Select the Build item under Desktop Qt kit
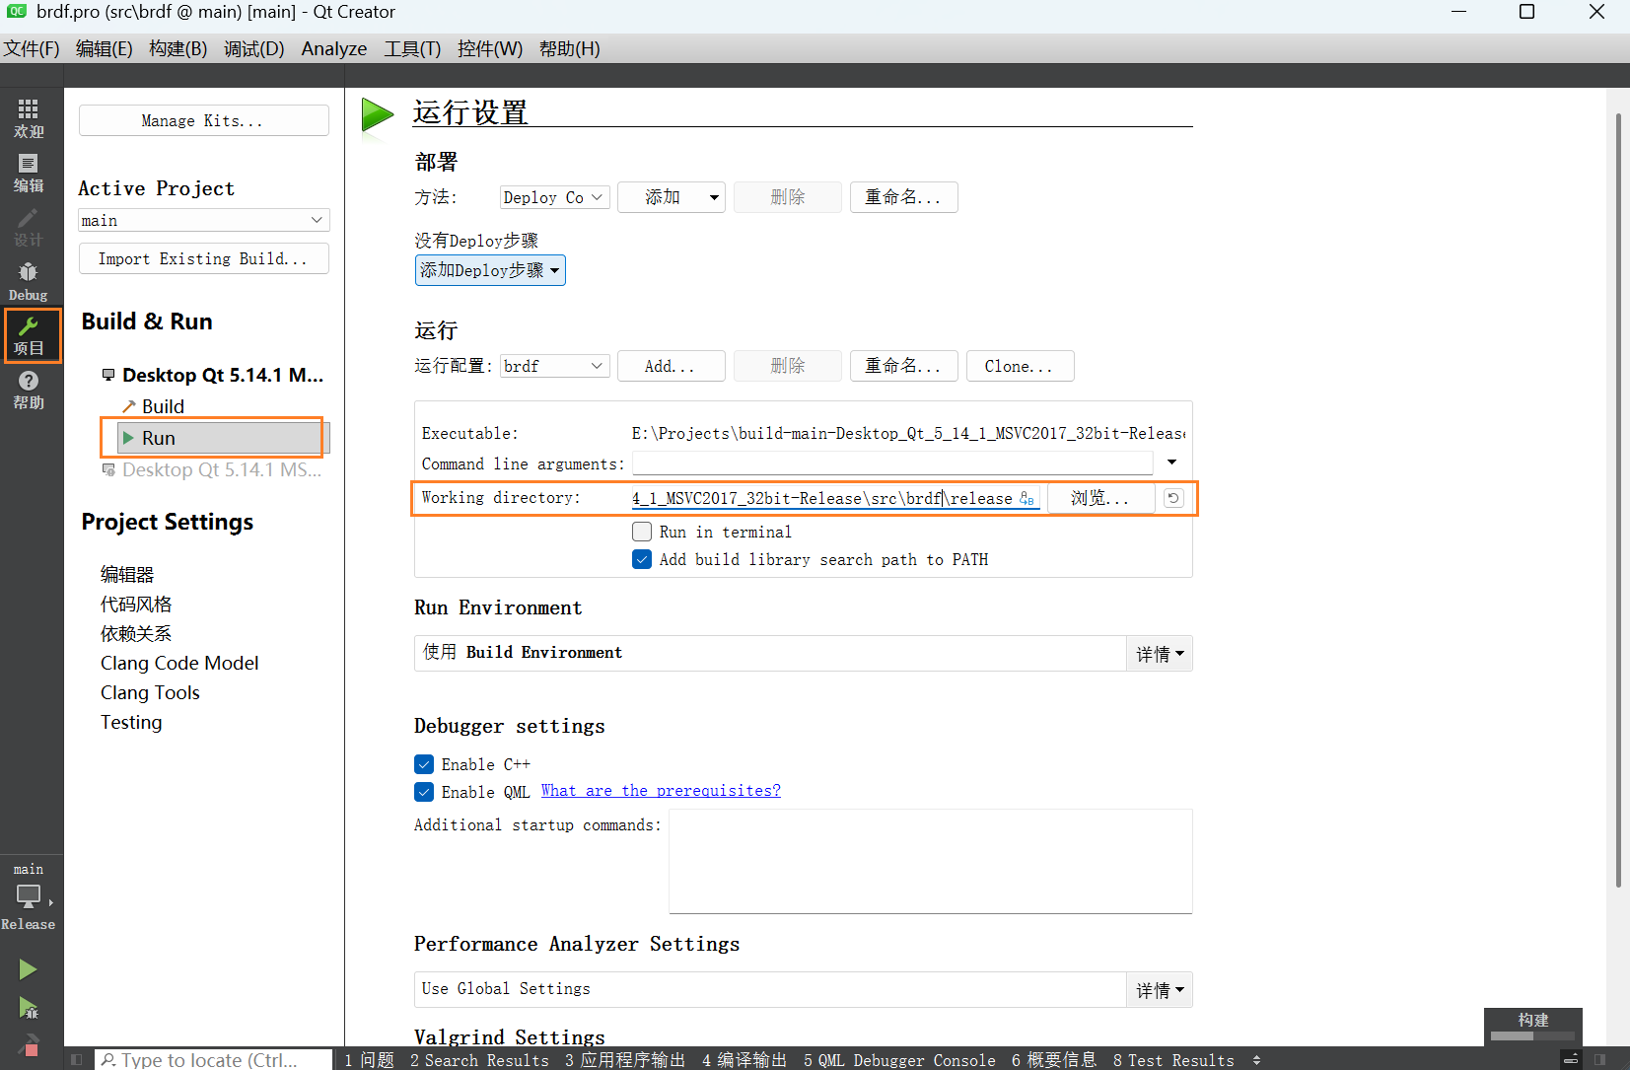Image resolution: width=1630 pixels, height=1070 pixels. [163, 406]
